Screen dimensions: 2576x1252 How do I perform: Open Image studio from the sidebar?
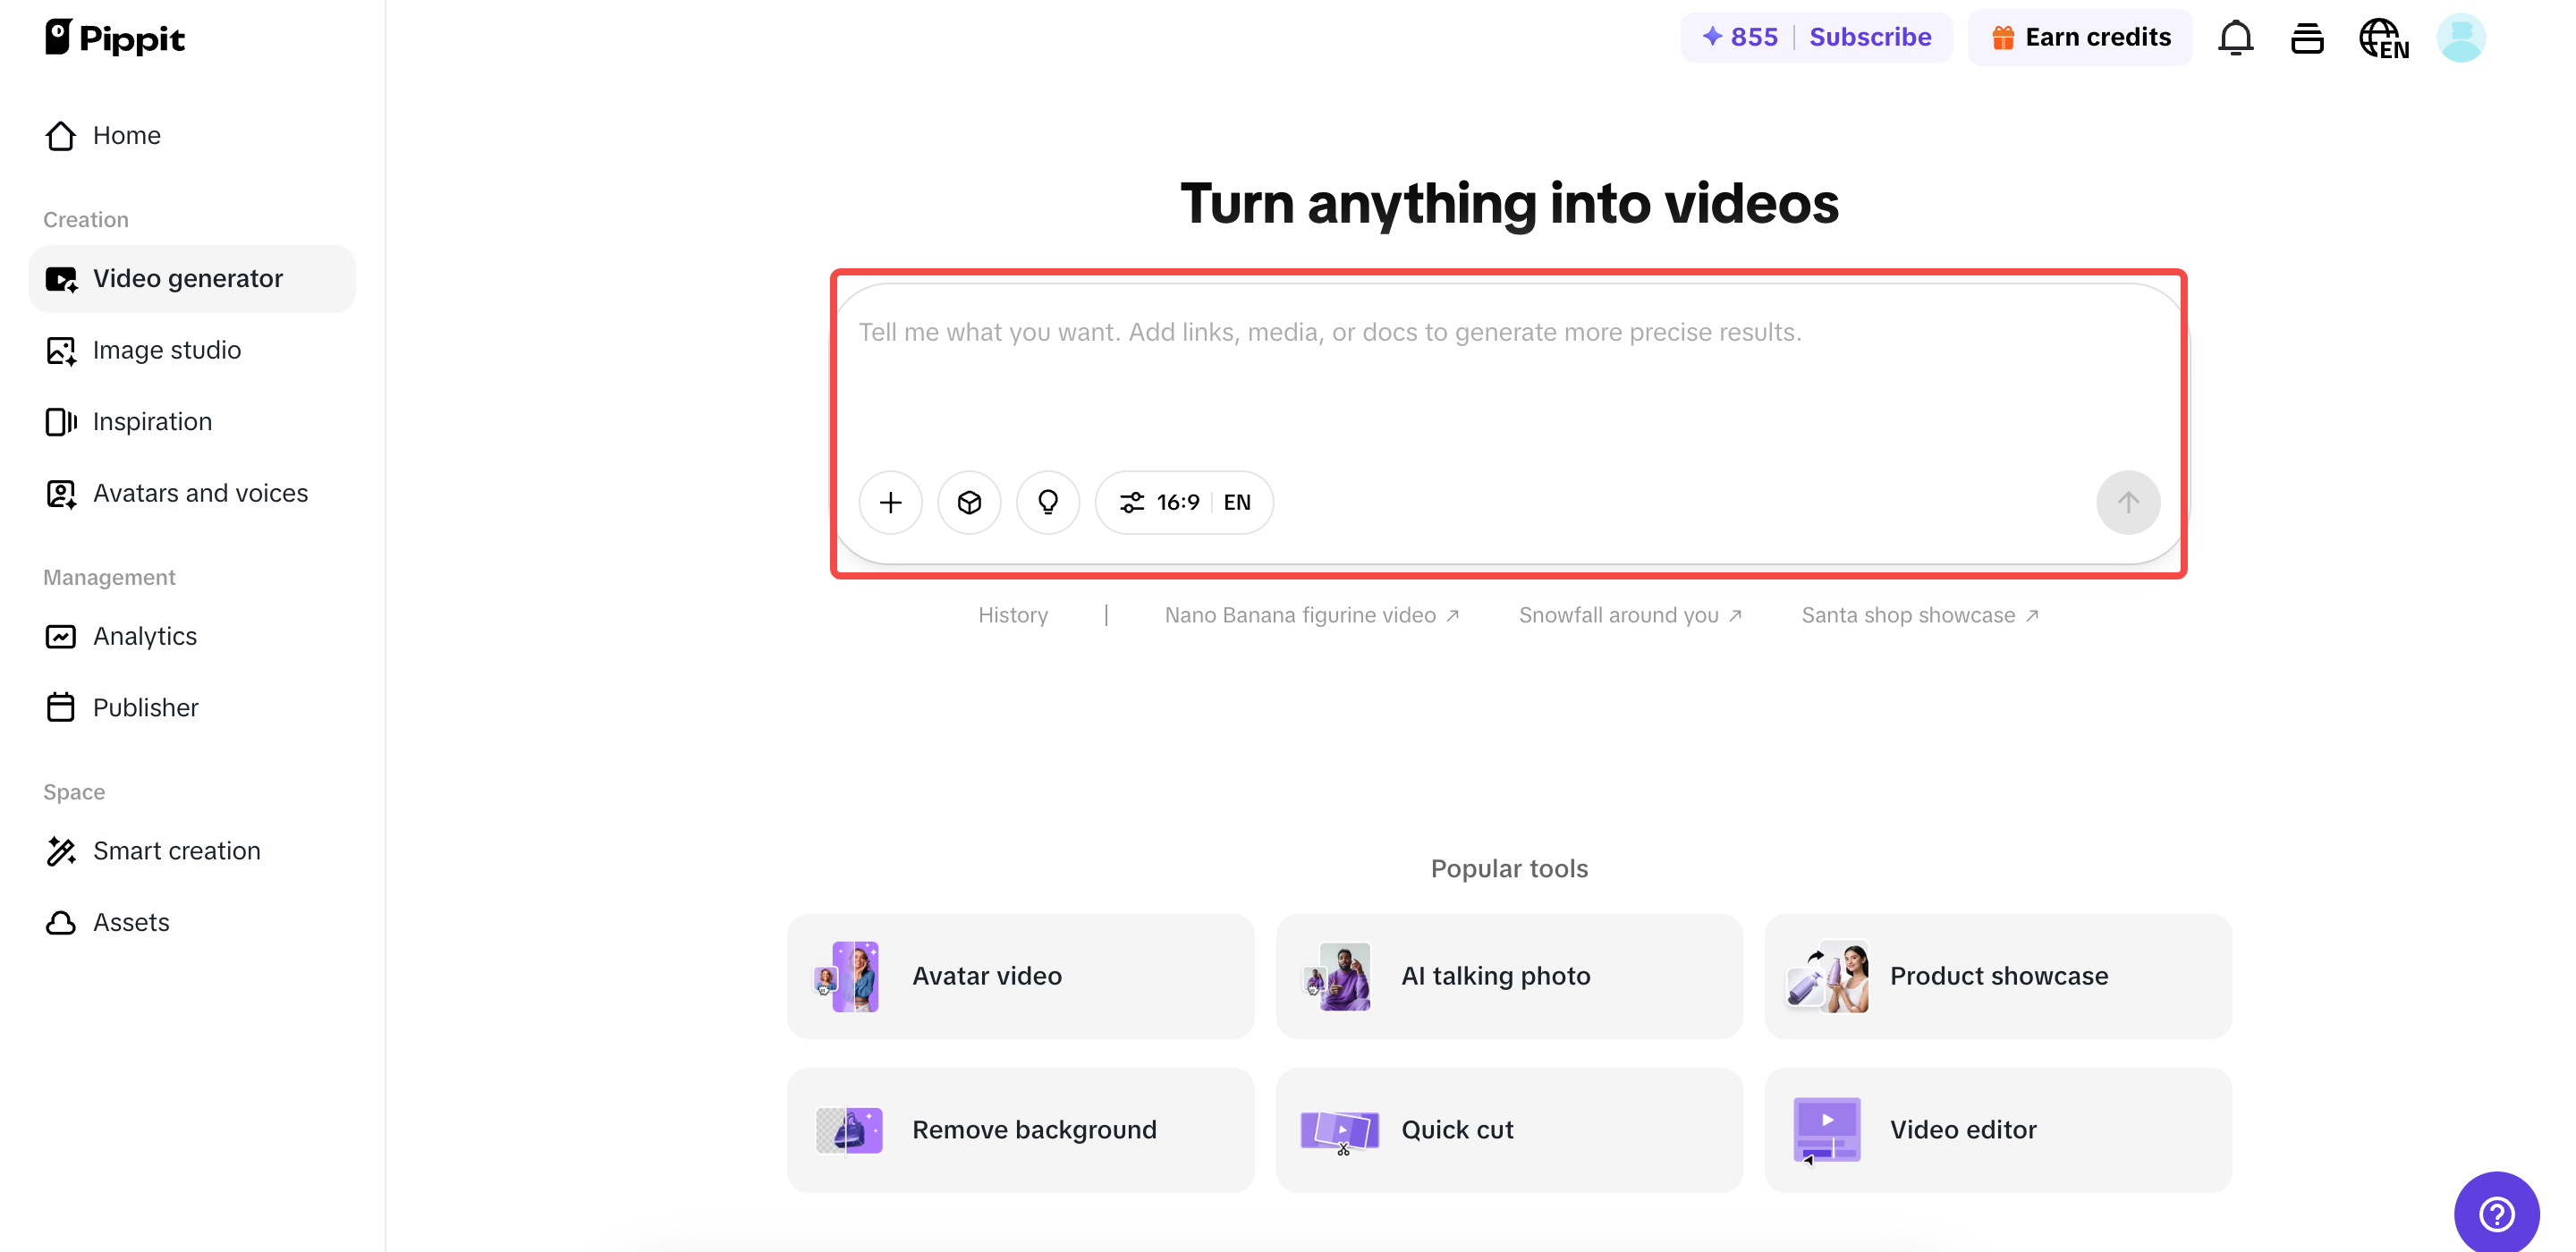pos(167,350)
